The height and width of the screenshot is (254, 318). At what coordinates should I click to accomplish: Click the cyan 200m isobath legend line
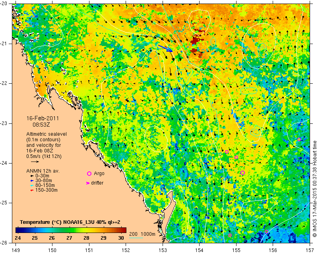[x=136, y=238]
